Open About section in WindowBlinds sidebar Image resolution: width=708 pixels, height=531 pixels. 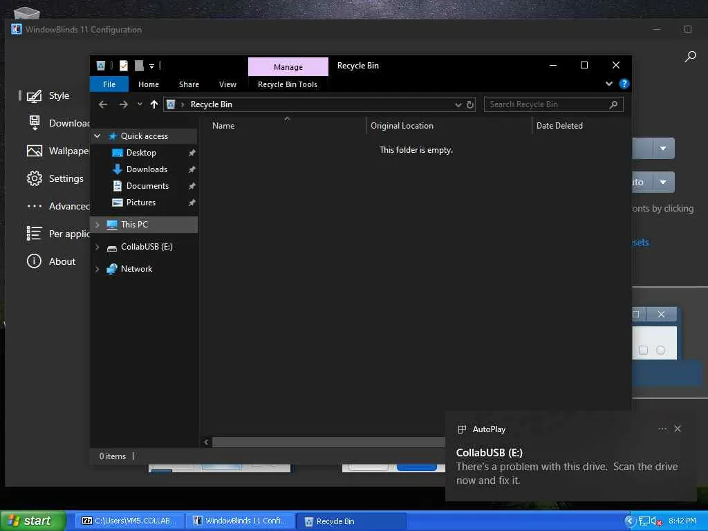coord(62,261)
